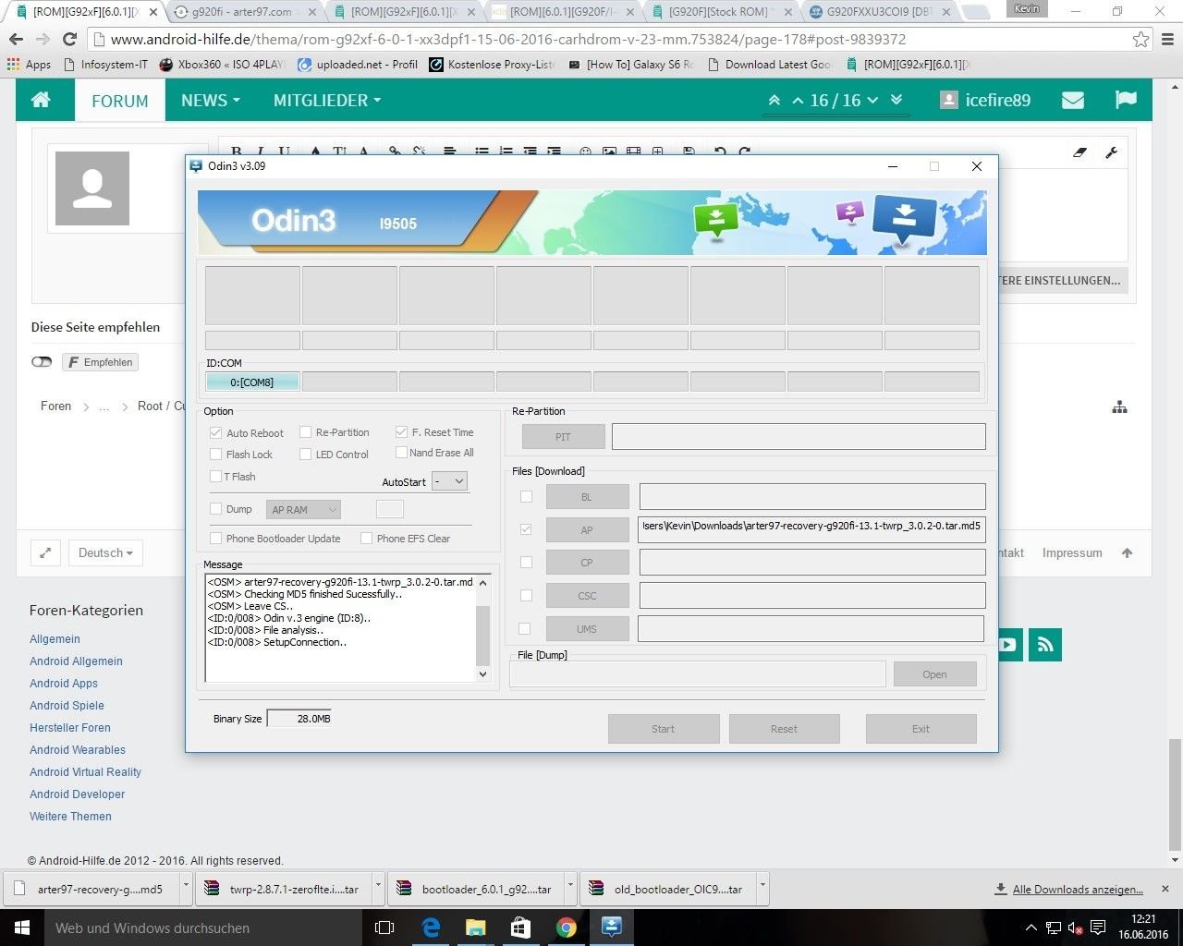Jump to last page double-down arrows
This screenshot has width=1183, height=946.
pos(896,100)
